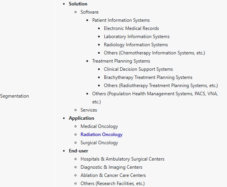Click Laboratory Information Systems item
The image size is (227, 187).
137,37
